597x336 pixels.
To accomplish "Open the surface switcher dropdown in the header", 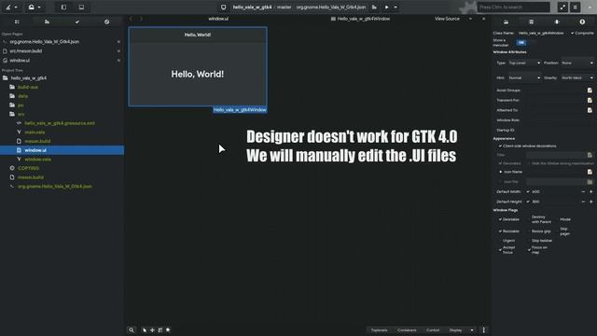I will click(x=11, y=7).
